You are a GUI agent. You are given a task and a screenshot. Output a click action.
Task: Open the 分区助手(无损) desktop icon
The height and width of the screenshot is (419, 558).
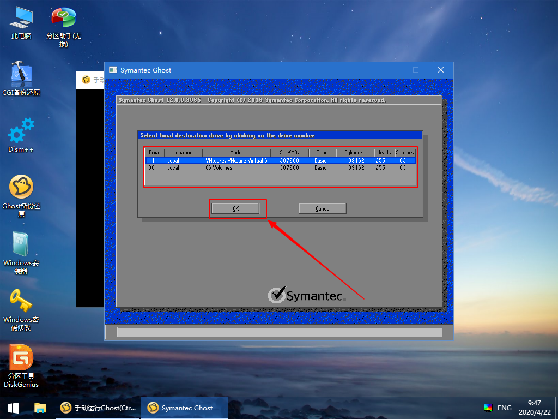coord(64,27)
